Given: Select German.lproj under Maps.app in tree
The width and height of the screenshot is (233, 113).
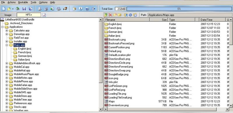Looking at the screenshot, I should [x=25, y=56].
